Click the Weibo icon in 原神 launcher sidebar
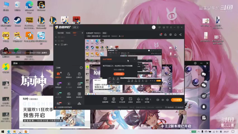This screenshot has width=238, height=134. (x=204, y=96)
